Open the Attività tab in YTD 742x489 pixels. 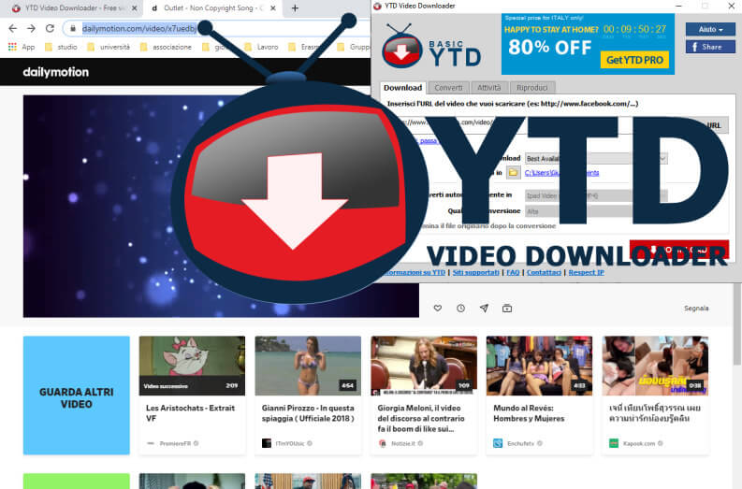point(488,88)
